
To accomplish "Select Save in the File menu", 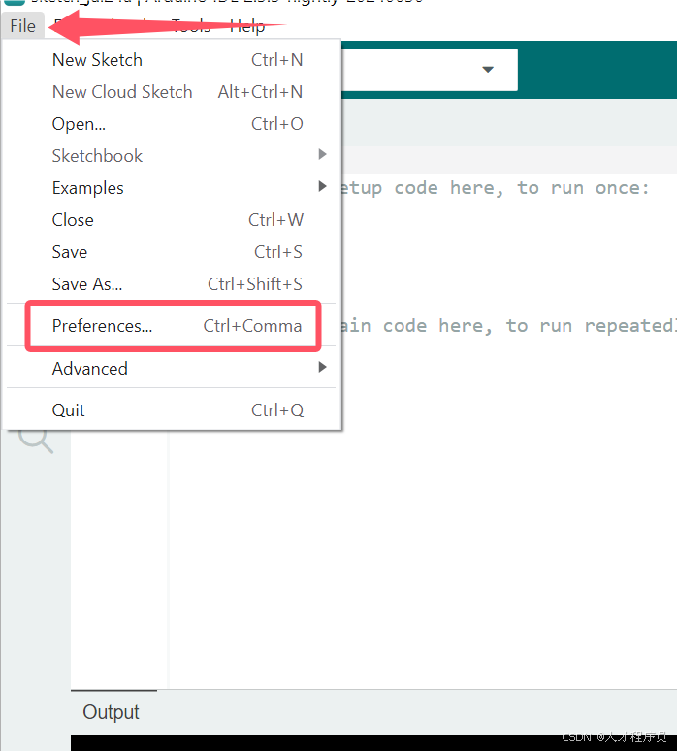I will [172, 252].
